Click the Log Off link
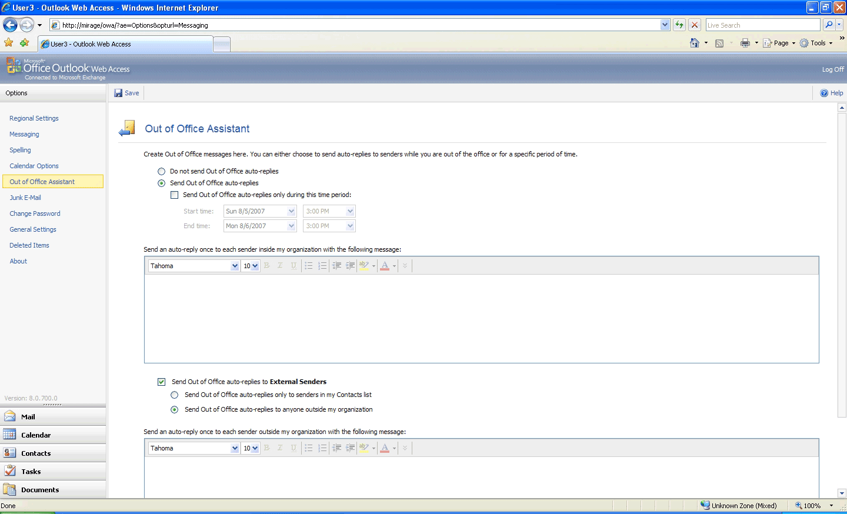This screenshot has width=847, height=514. point(832,69)
